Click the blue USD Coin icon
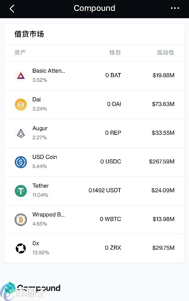 [21, 162]
